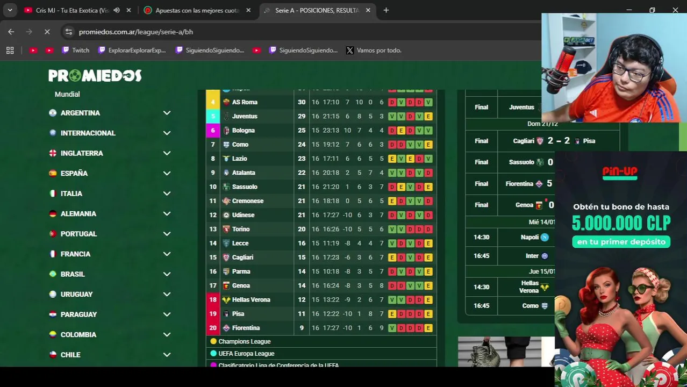Close the Apuestas con las mejores cuotas tab
This screenshot has width=687, height=387.
pos(248,10)
